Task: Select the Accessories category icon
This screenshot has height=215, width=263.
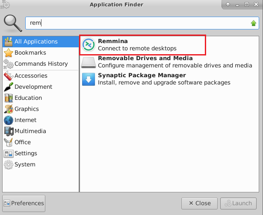Action: (x=9, y=76)
